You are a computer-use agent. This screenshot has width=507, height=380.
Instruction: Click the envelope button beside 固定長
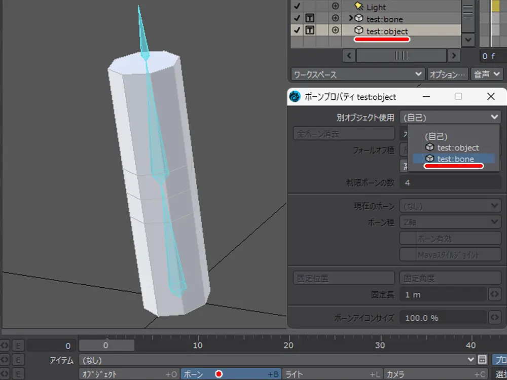point(494,294)
